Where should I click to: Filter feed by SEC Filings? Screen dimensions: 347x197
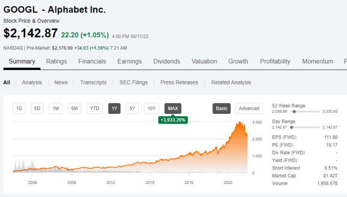(134, 83)
